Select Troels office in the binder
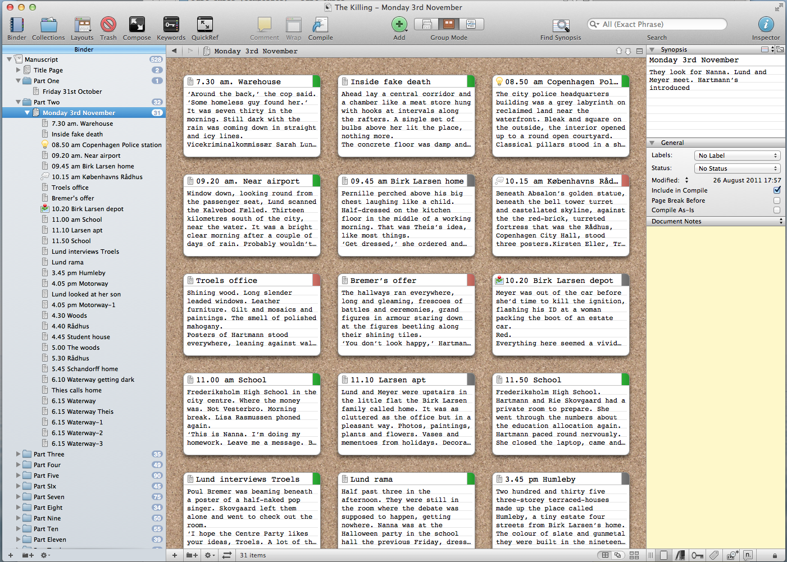The height and width of the screenshot is (562, 787). [x=70, y=188]
